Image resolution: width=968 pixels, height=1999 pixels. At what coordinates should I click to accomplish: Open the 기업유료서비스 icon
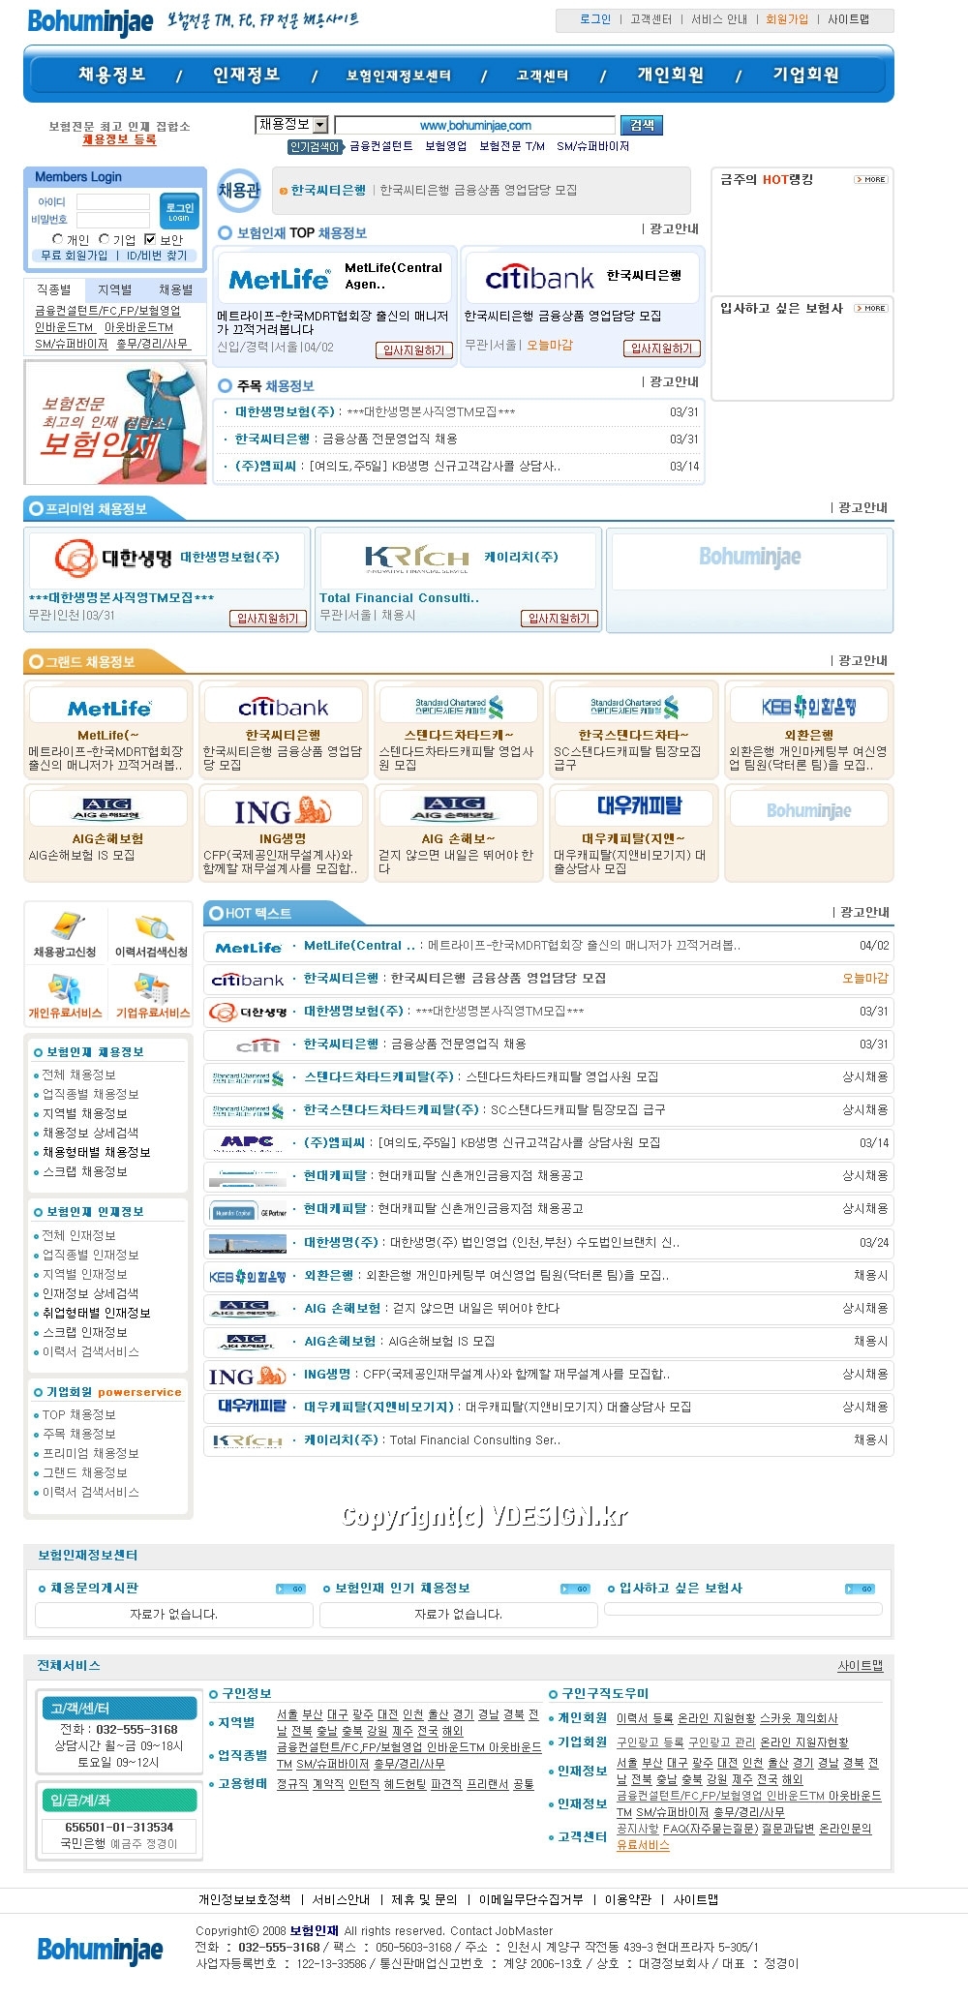pyautogui.click(x=152, y=995)
